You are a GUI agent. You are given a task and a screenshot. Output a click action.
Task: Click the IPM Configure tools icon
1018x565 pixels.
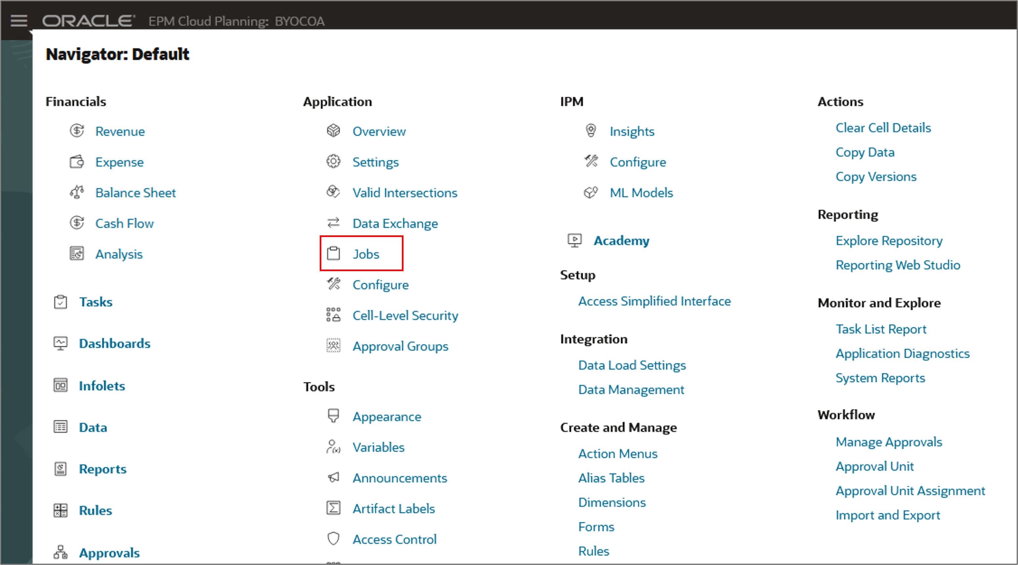pos(591,162)
